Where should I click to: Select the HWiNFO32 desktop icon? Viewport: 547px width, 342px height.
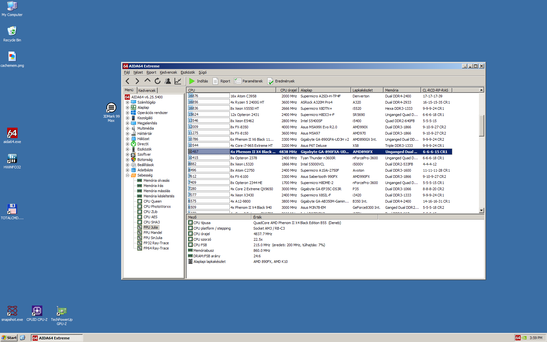12,161
